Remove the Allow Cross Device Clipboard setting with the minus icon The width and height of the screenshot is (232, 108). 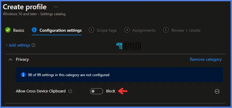[x=217, y=91]
